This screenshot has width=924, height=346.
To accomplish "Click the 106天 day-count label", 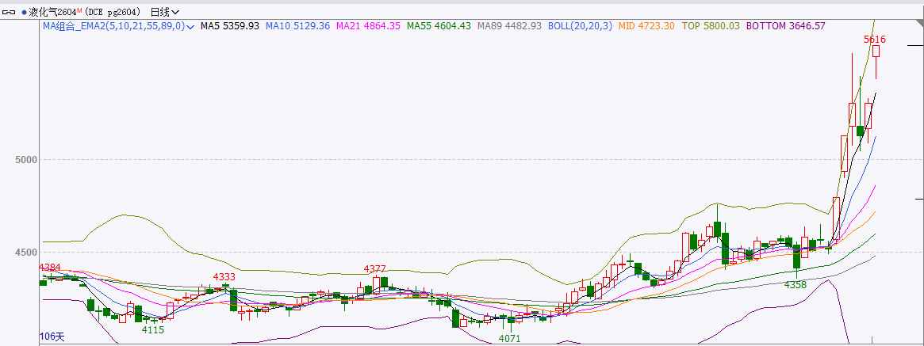I will 52,337.
